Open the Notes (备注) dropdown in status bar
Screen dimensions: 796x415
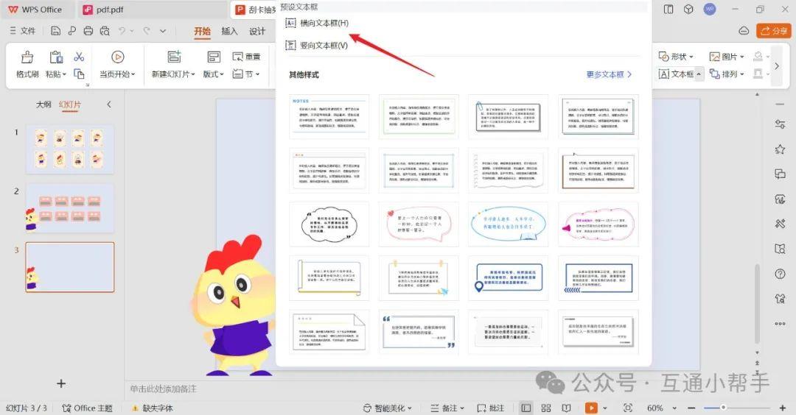[447, 408]
